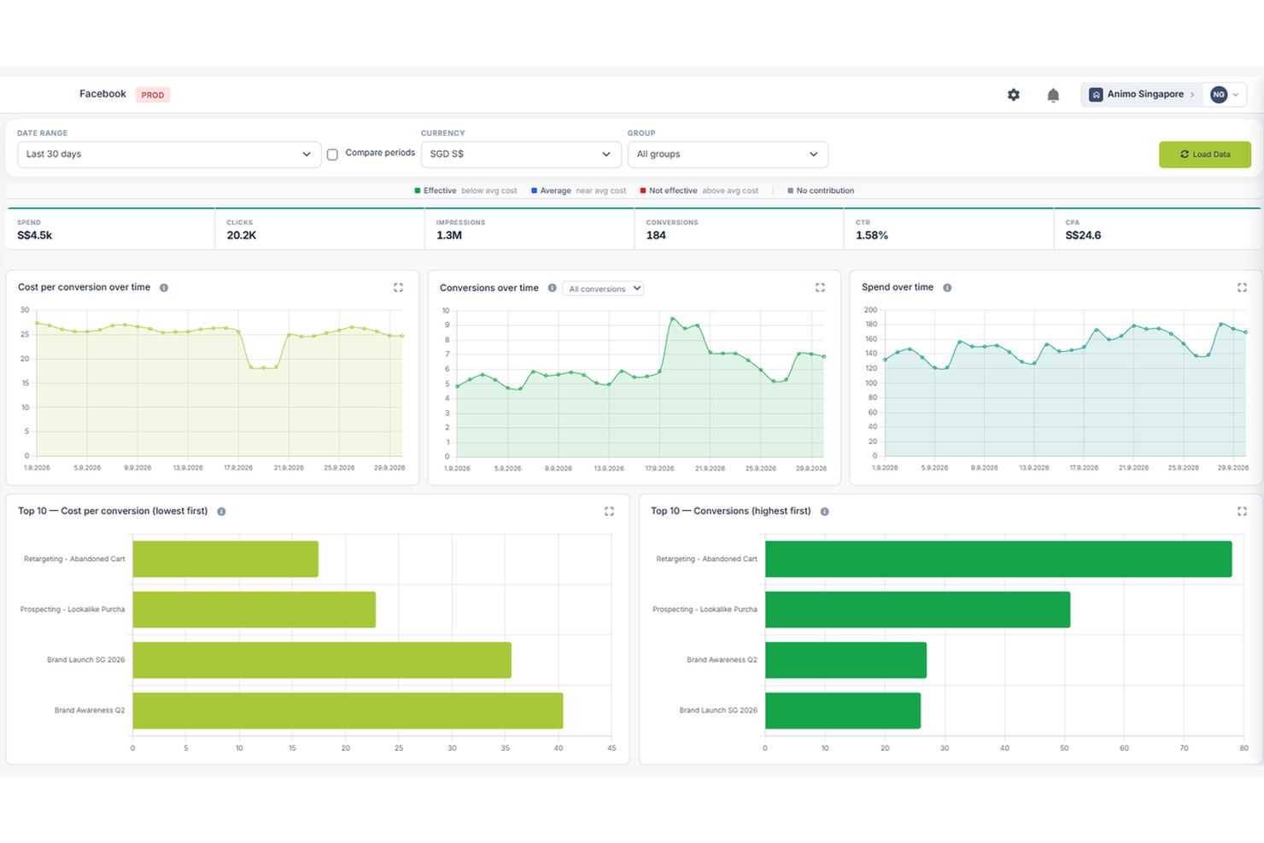Open the settings gear icon
This screenshot has width=1264, height=843.
[1013, 95]
